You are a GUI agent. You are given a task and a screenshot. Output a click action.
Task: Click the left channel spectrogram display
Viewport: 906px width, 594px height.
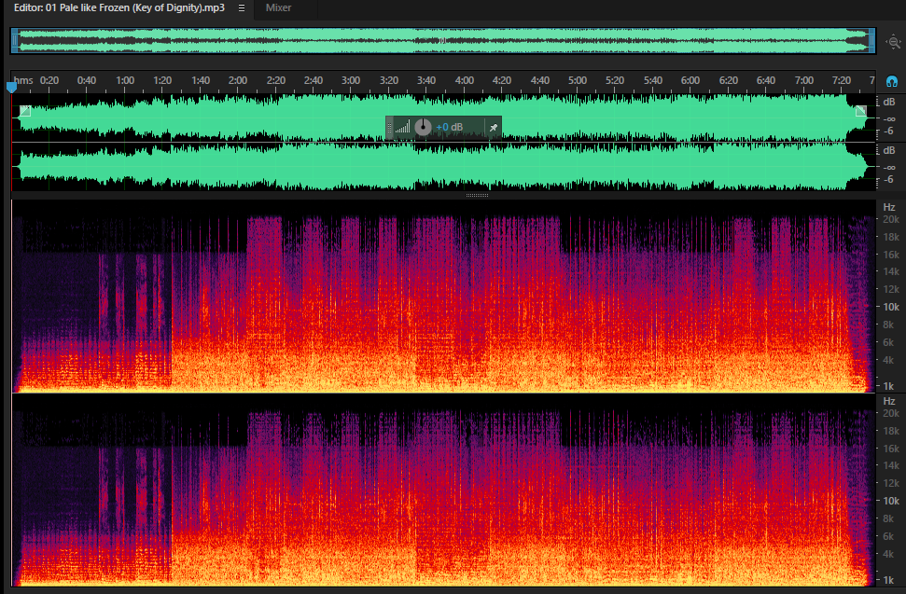(x=443, y=297)
